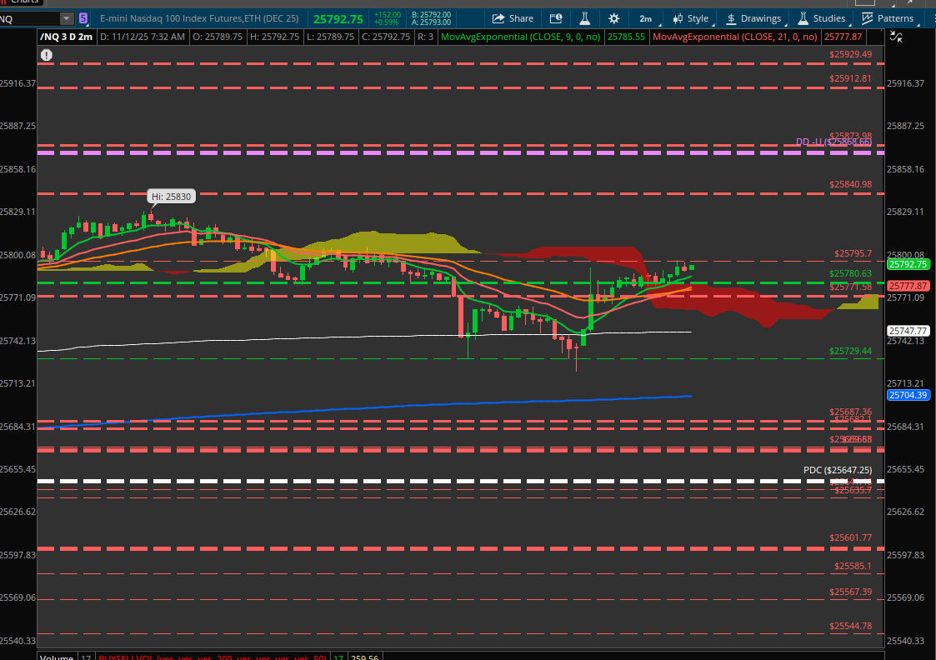The width and height of the screenshot is (936, 660).
Task: Open chart settings gear icon
Action: pos(613,18)
